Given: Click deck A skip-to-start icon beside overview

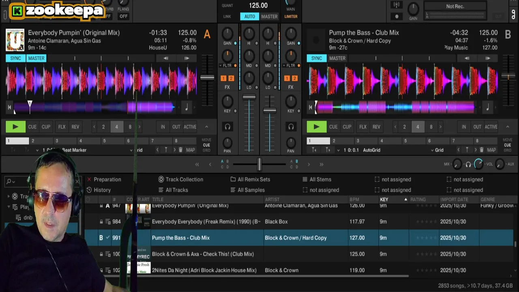Looking at the screenshot, I should [x=9, y=107].
